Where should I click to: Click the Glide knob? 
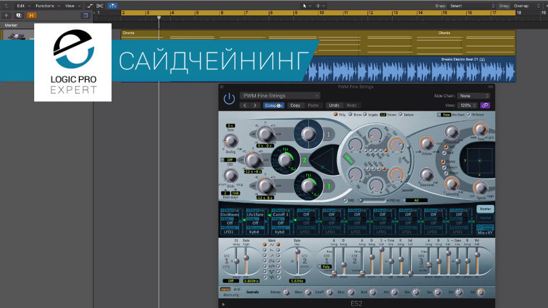(x=230, y=175)
